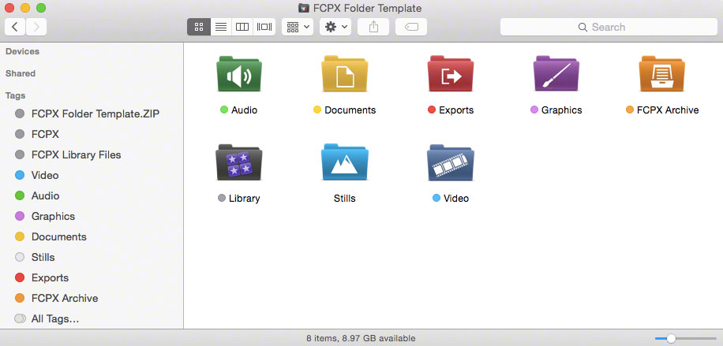This screenshot has height=346, width=723.
Task: Click the status bar items count text
Action: point(361,338)
